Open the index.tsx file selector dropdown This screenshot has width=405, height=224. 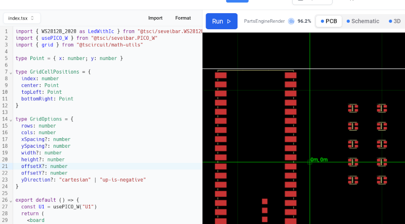point(21,18)
